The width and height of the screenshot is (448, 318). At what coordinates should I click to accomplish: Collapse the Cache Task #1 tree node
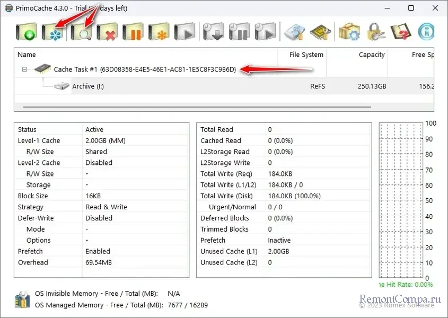(24, 69)
